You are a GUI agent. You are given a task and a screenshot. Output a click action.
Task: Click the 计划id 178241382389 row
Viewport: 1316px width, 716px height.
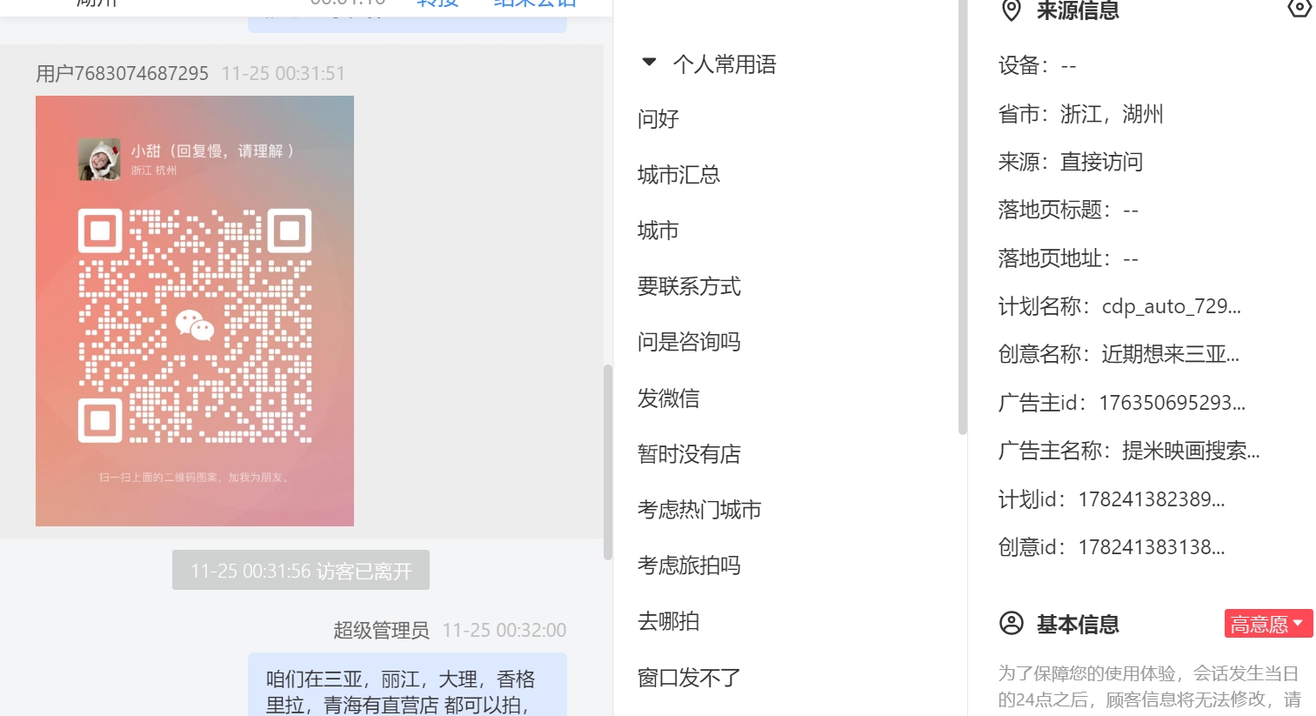(x=1112, y=499)
